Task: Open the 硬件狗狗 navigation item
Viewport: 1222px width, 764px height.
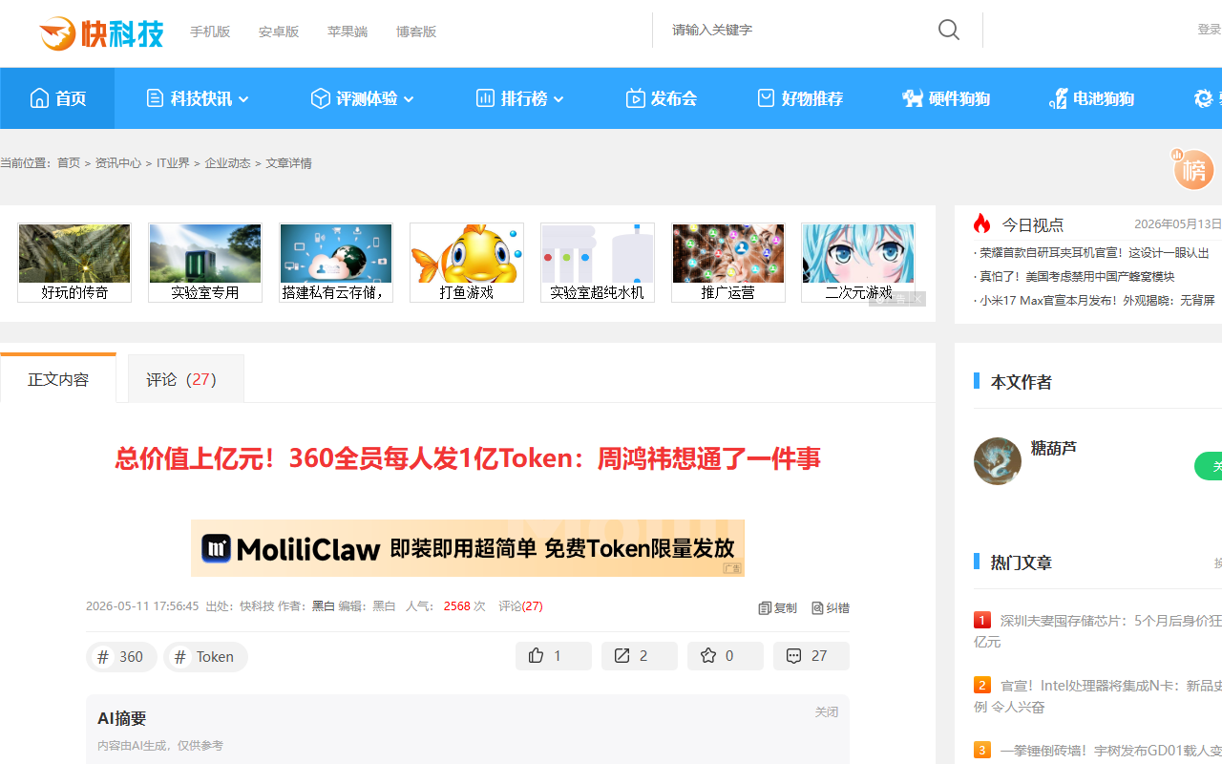Action: pos(946,98)
